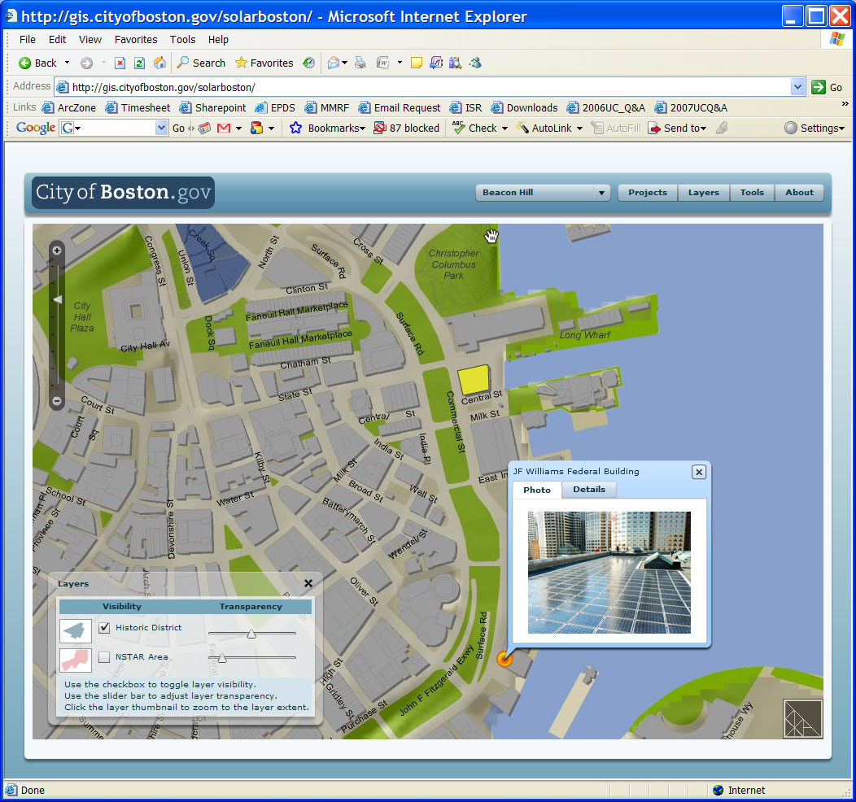The height and width of the screenshot is (802, 856).
Task: Expand the address bar history dropdown
Action: point(797,87)
